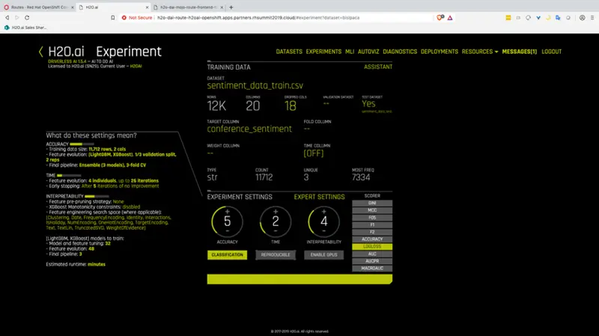Screen dimensions: 599x336
Task: Set the Fold Column value
Action: [307, 129]
